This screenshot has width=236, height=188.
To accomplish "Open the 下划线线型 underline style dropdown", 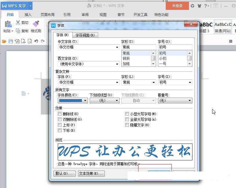I will pos(117,101).
